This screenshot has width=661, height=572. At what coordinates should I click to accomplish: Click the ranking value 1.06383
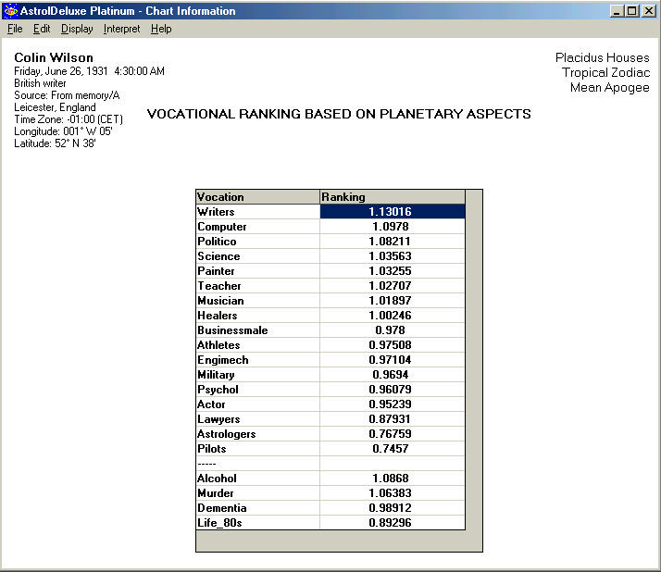pyautogui.click(x=393, y=492)
